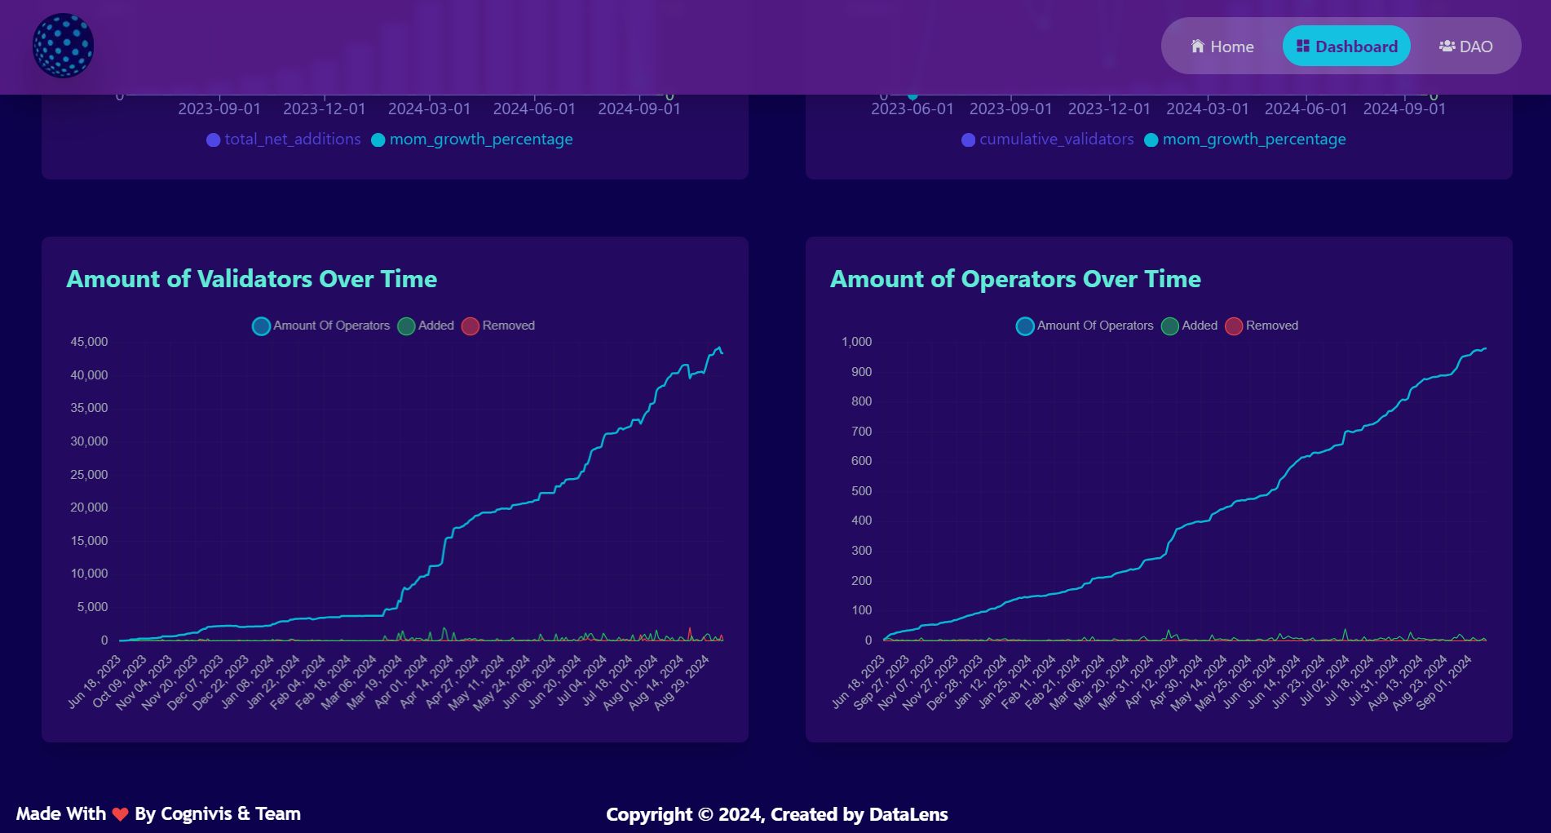Click the Amount of Validators Over Time title

pyautogui.click(x=252, y=279)
